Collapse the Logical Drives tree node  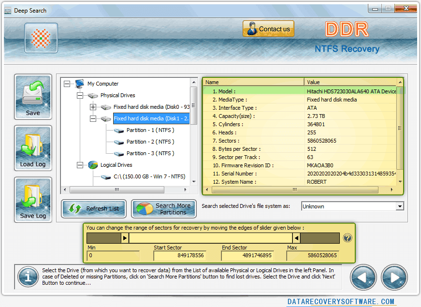pos(80,165)
